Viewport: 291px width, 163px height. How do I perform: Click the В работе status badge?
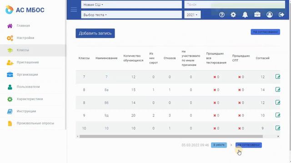pyautogui.click(x=219, y=145)
